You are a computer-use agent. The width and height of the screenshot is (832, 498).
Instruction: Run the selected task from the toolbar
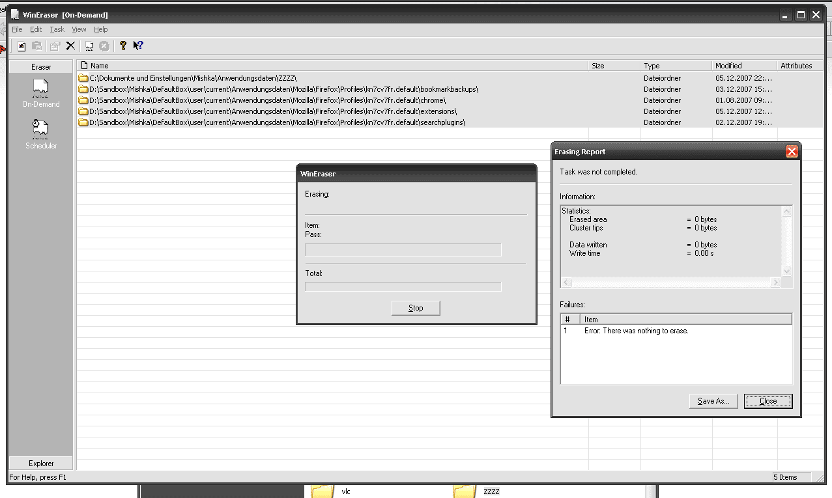point(89,46)
